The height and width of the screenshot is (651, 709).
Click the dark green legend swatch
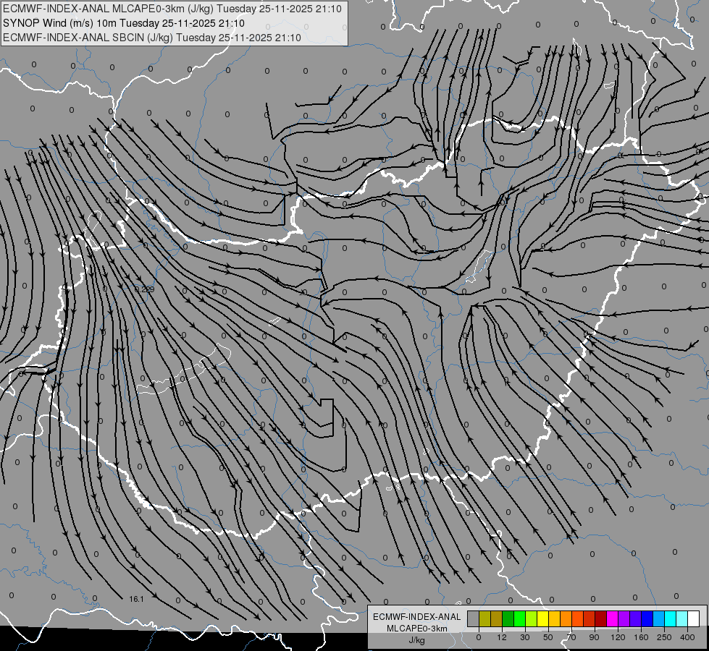pyautogui.click(x=508, y=618)
